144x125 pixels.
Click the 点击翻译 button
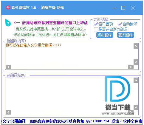(x=105, y=35)
